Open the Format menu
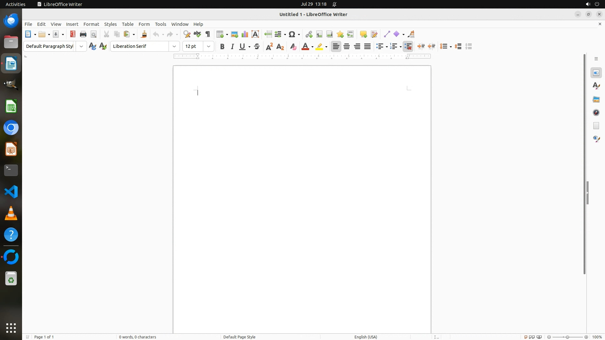605x340 pixels. click(91, 24)
